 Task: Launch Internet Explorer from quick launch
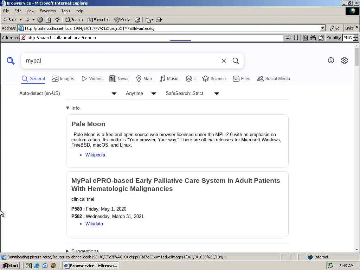[x=37, y=266]
